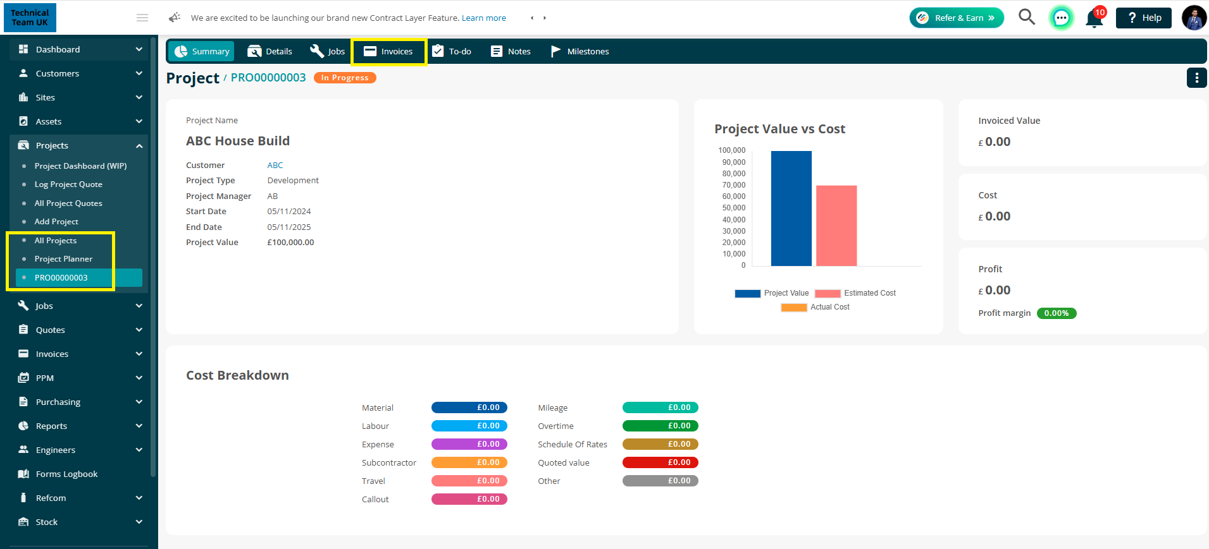This screenshot has height=549, width=1209.
Task: Toggle the Project Value legend swatch
Action: (747, 293)
